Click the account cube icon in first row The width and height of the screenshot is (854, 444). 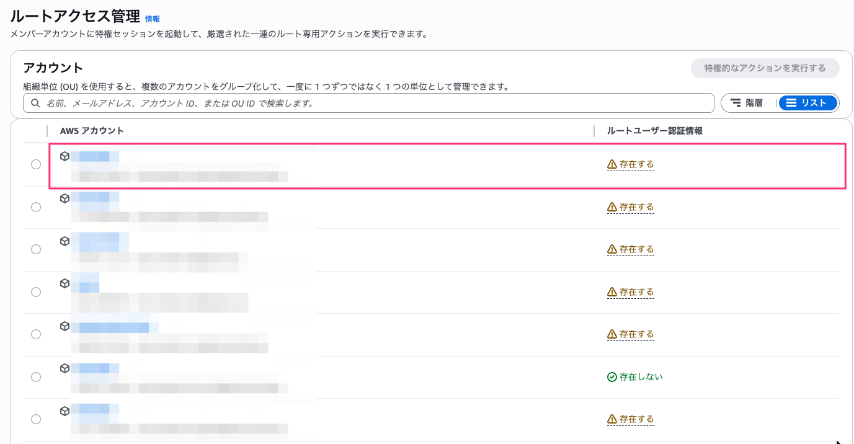pyautogui.click(x=64, y=156)
